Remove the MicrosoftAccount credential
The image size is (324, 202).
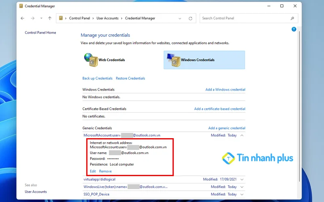tap(105, 171)
